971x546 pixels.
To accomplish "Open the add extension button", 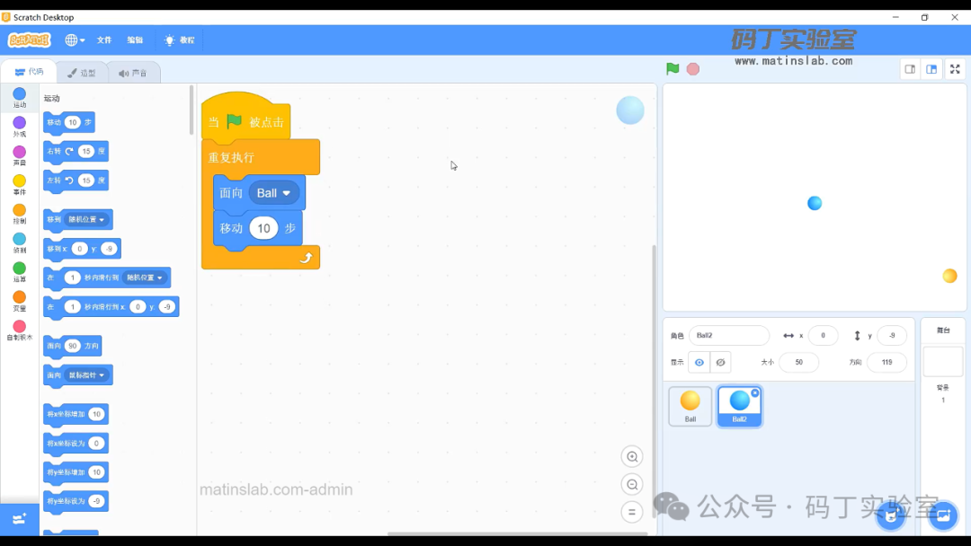I will 19,519.
